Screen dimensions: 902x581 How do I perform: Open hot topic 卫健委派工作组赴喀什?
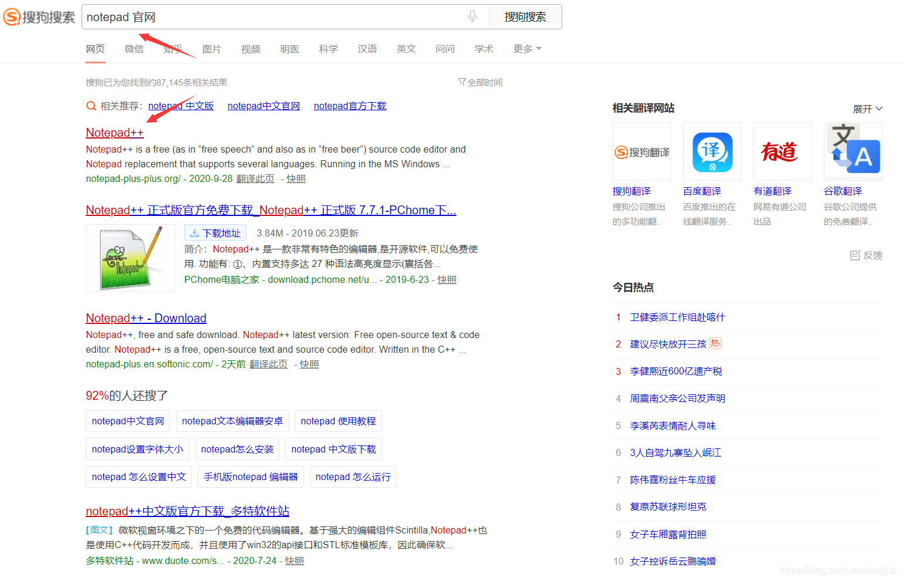(x=677, y=317)
